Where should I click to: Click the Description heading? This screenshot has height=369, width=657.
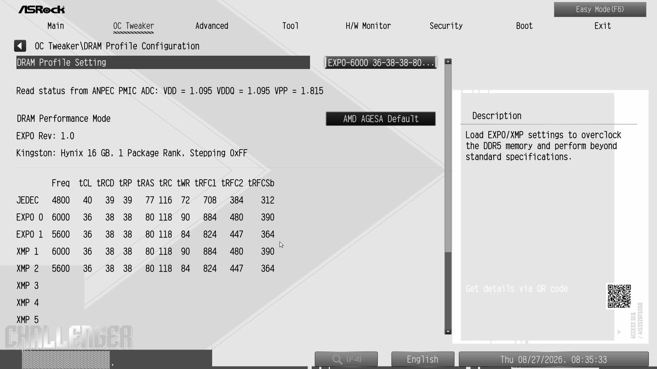pyautogui.click(x=497, y=116)
